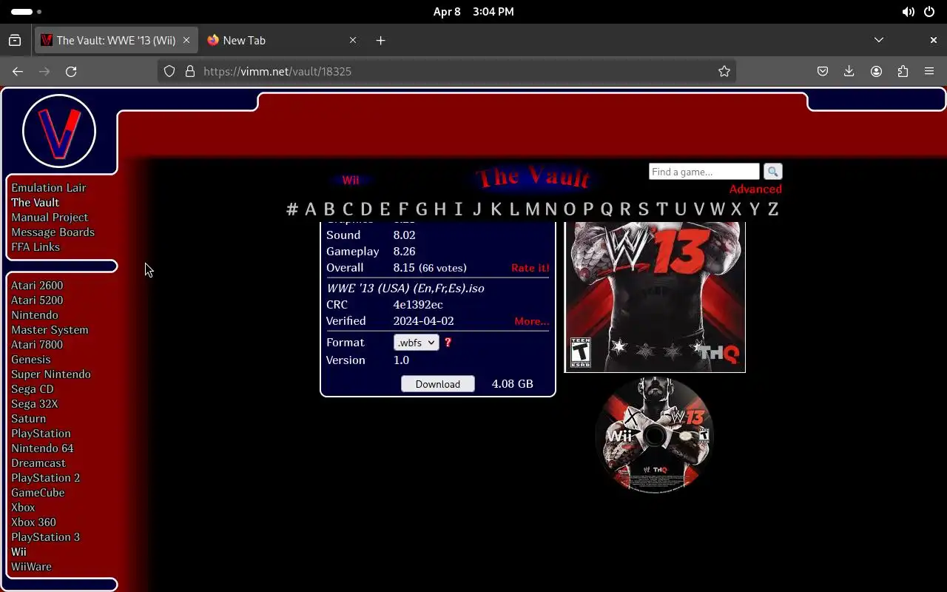Expand the list all tabs chevron

(879, 40)
